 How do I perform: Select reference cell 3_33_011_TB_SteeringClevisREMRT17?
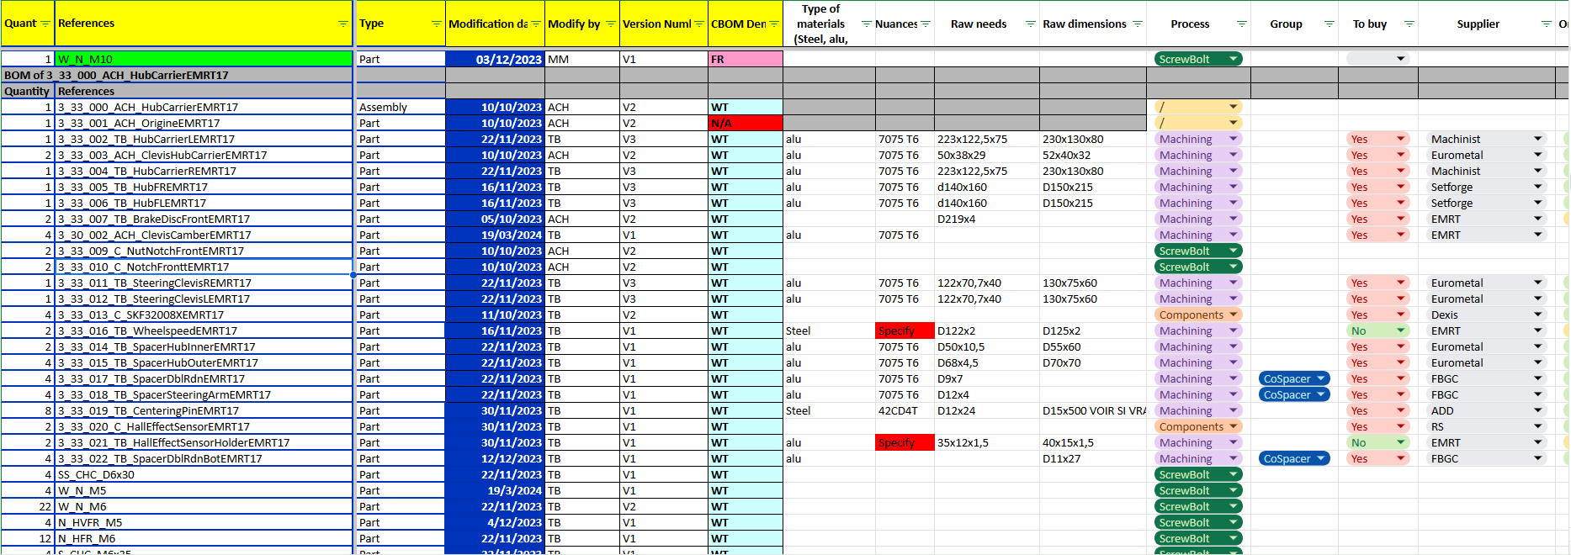[204, 283]
